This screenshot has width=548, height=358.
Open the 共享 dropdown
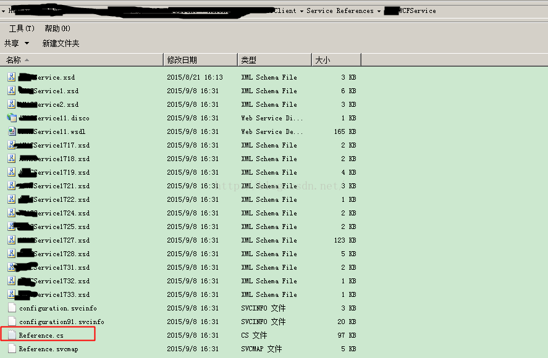pos(17,43)
